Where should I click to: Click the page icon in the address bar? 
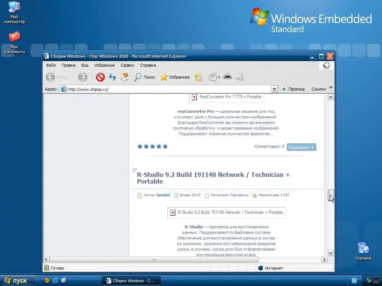click(63, 89)
